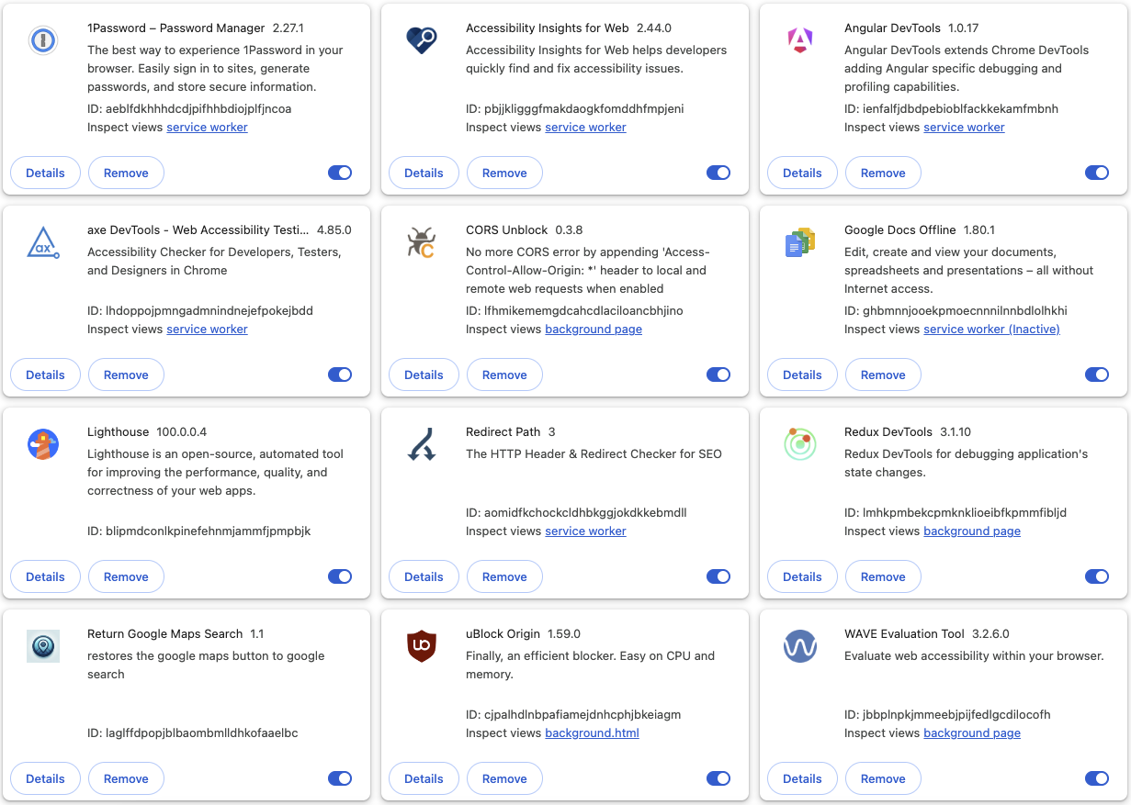Remove the Redirect Path extension
This screenshot has width=1131, height=805.
(x=504, y=576)
